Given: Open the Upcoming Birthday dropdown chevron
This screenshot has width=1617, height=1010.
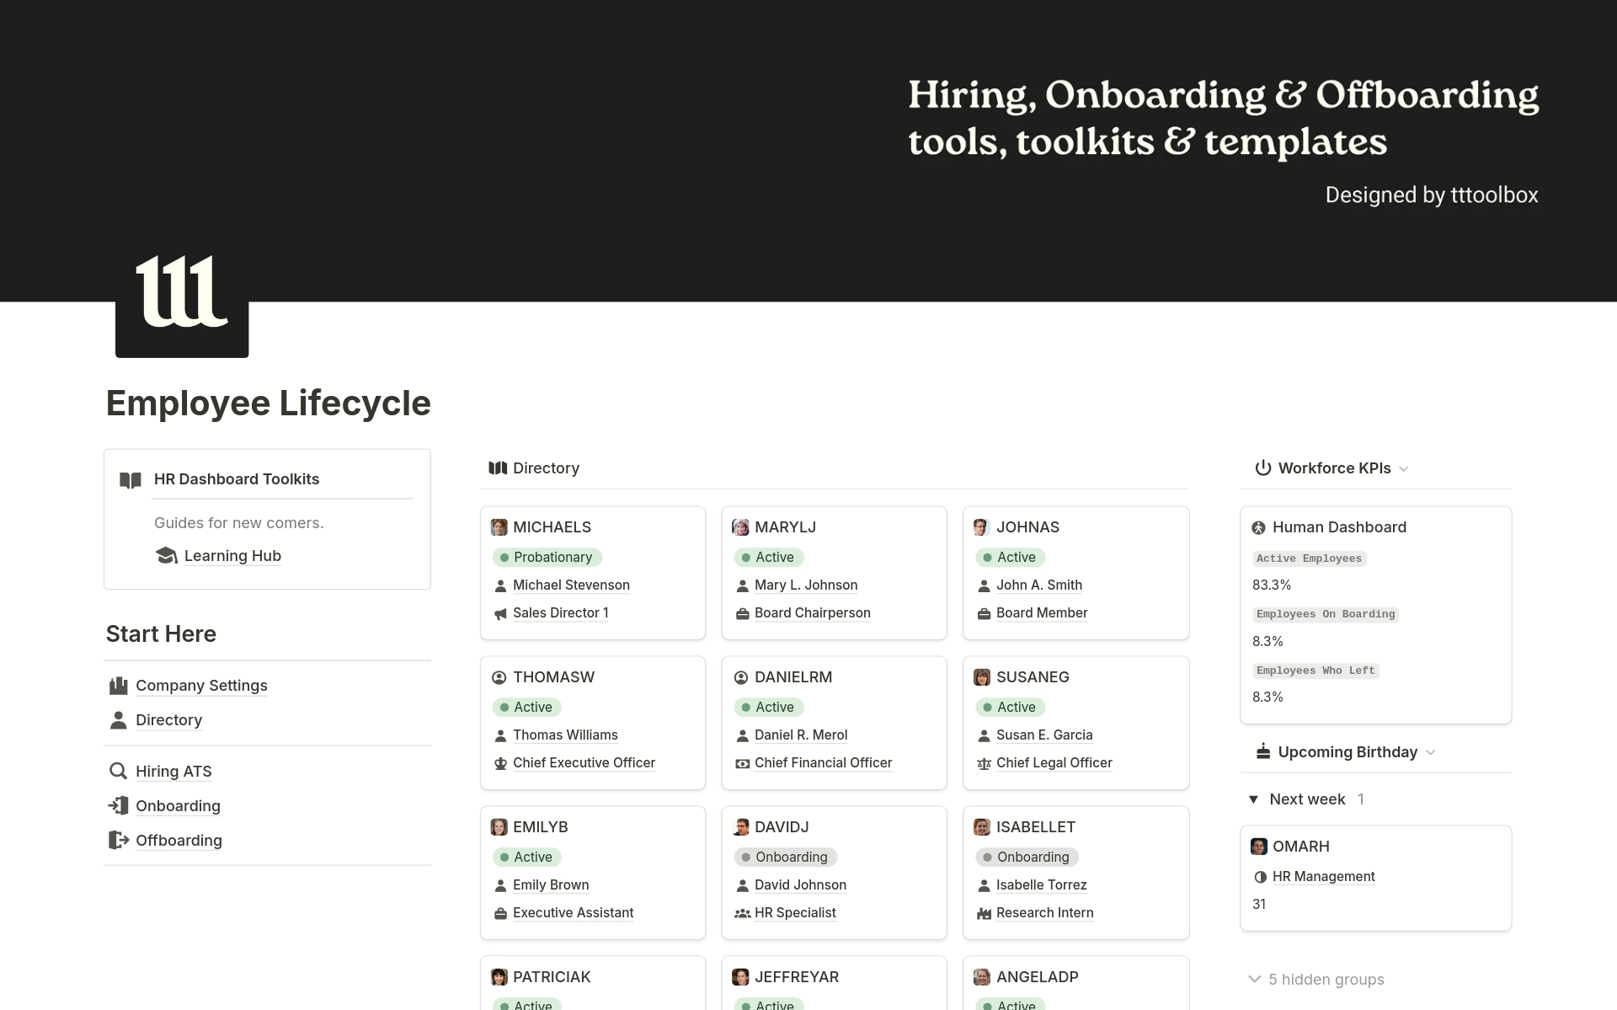Looking at the screenshot, I should [x=1430, y=752].
